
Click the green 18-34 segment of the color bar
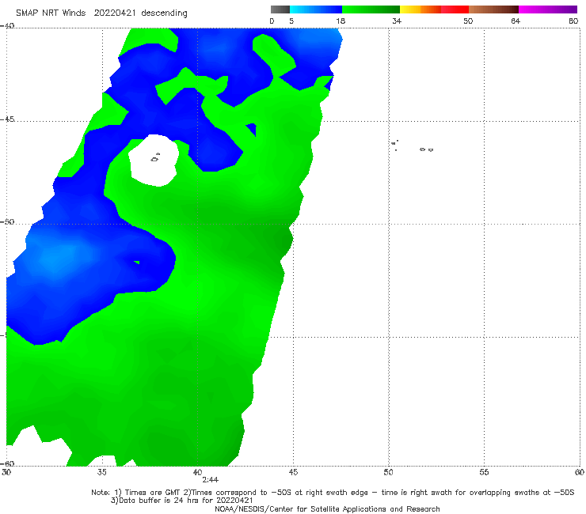[x=371, y=9]
